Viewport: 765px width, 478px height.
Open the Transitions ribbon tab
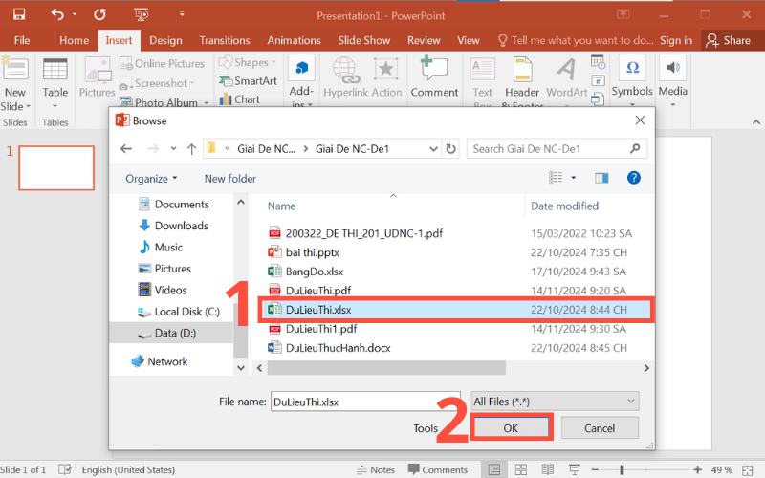(x=224, y=40)
